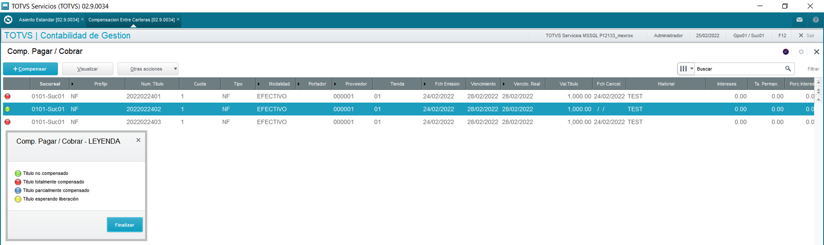Click the grid scrollbar double-up arrow
824x245 pixels.
(819, 91)
